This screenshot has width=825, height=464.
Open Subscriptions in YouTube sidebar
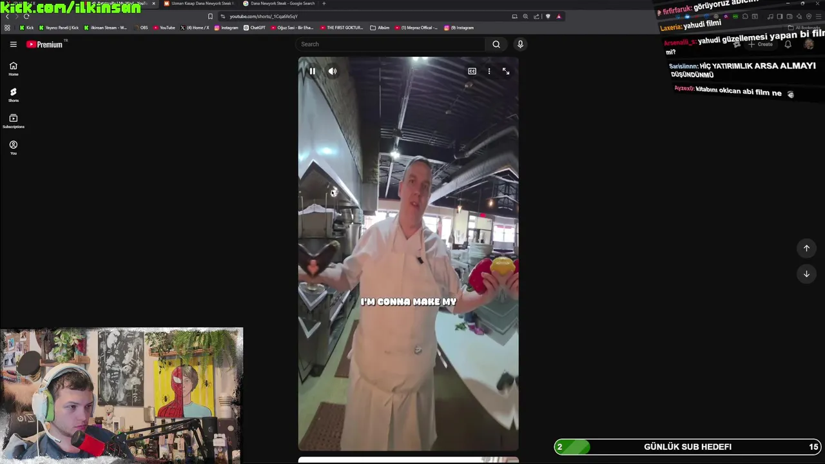click(x=13, y=121)
